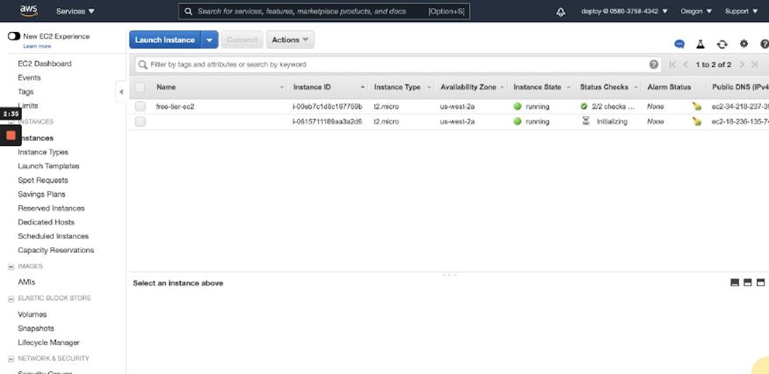Viewport: 769px width, 374px height.
Task: Click the Launch Instance button
Action: [165, 40]
